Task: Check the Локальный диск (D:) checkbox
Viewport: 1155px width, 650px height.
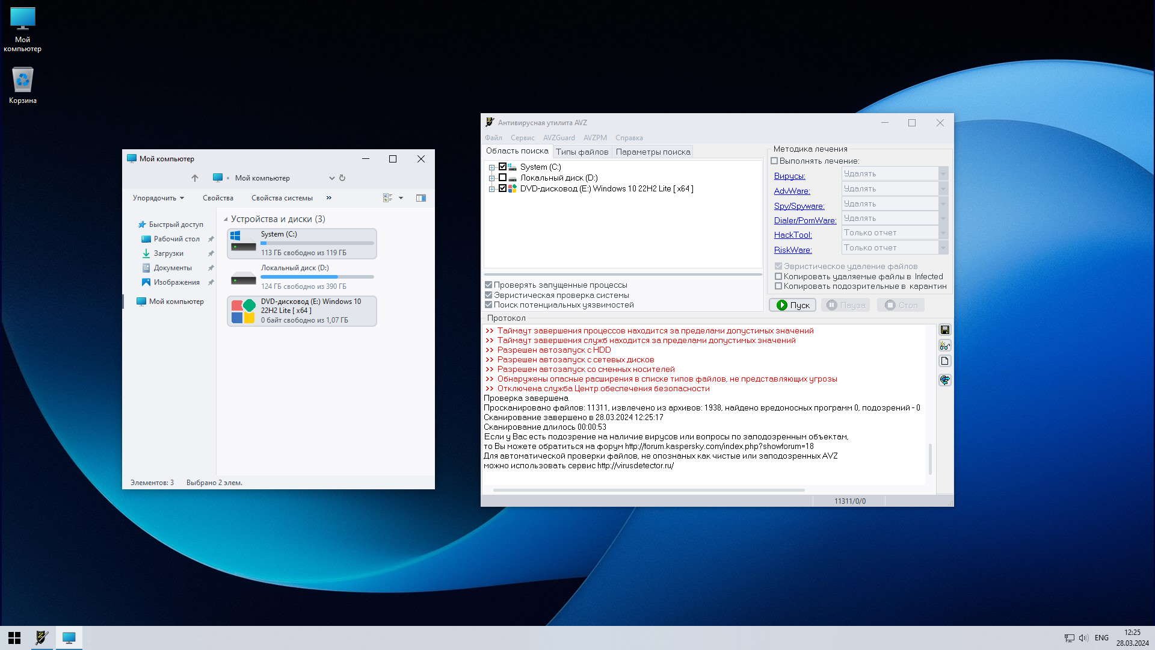Action: [x=503, y=178]
